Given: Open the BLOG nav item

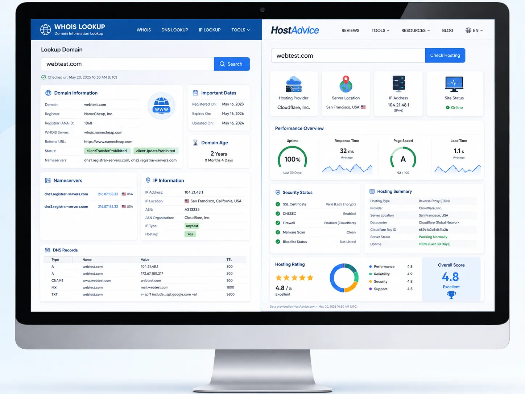Looking at the screenshot, I should tap(448, 30).
